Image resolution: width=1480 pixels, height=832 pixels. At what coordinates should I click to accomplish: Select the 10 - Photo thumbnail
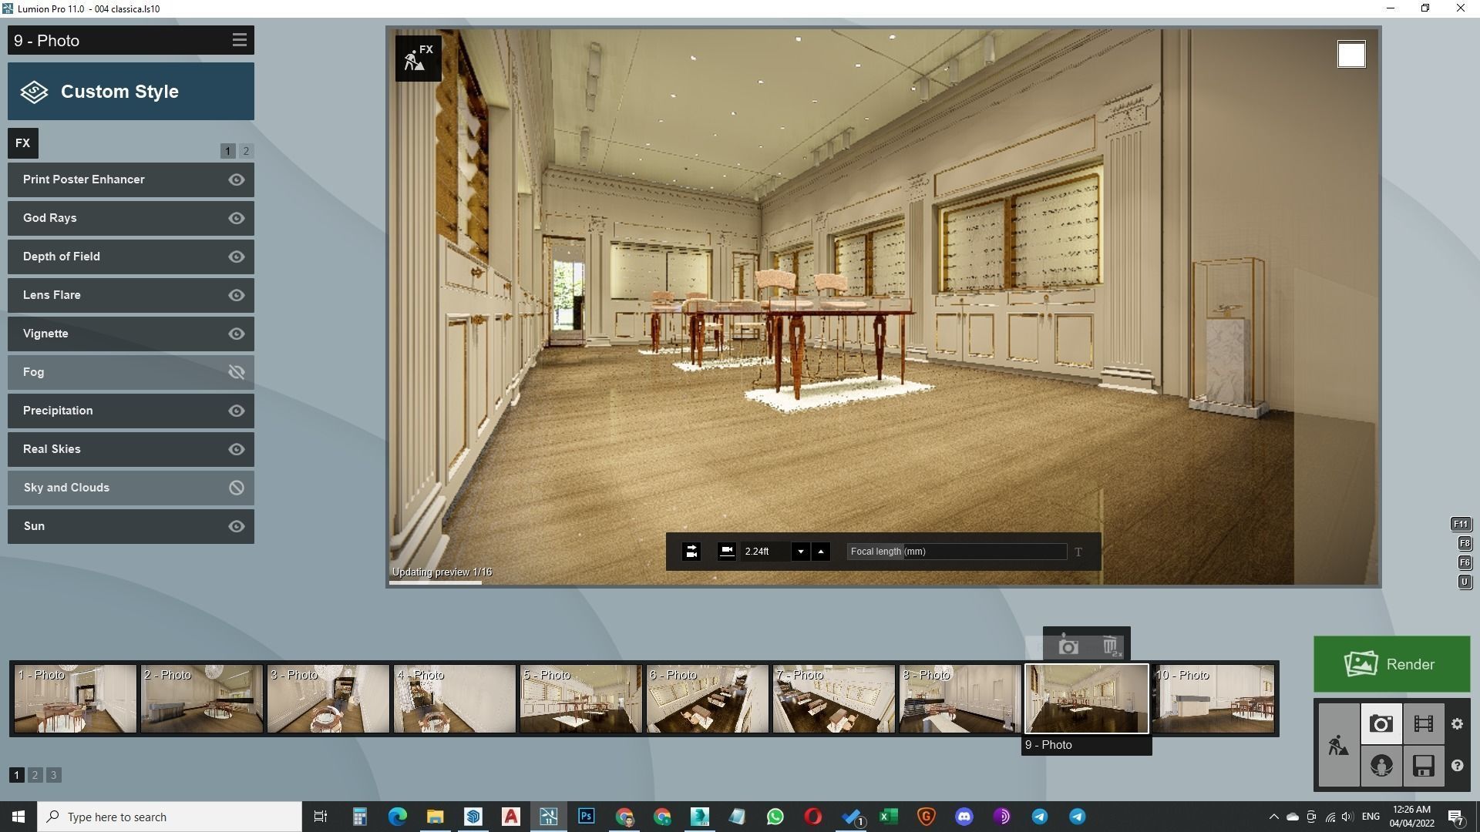tap(1213, 699)
